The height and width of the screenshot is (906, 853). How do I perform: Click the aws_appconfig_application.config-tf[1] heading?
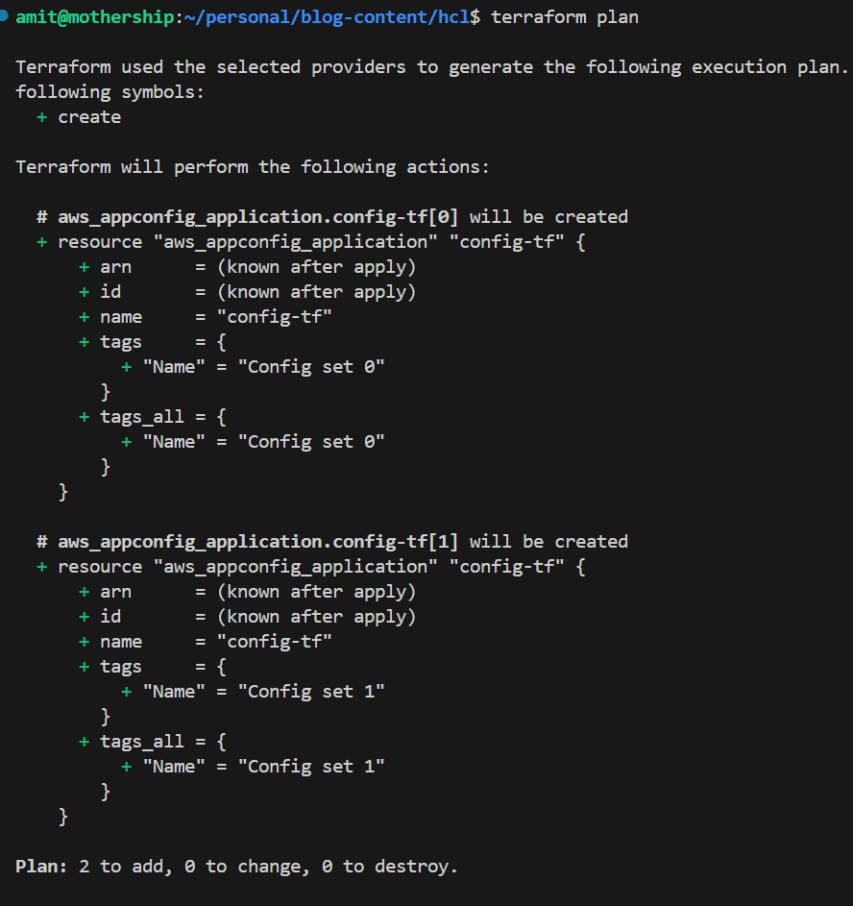coord(257,542)
